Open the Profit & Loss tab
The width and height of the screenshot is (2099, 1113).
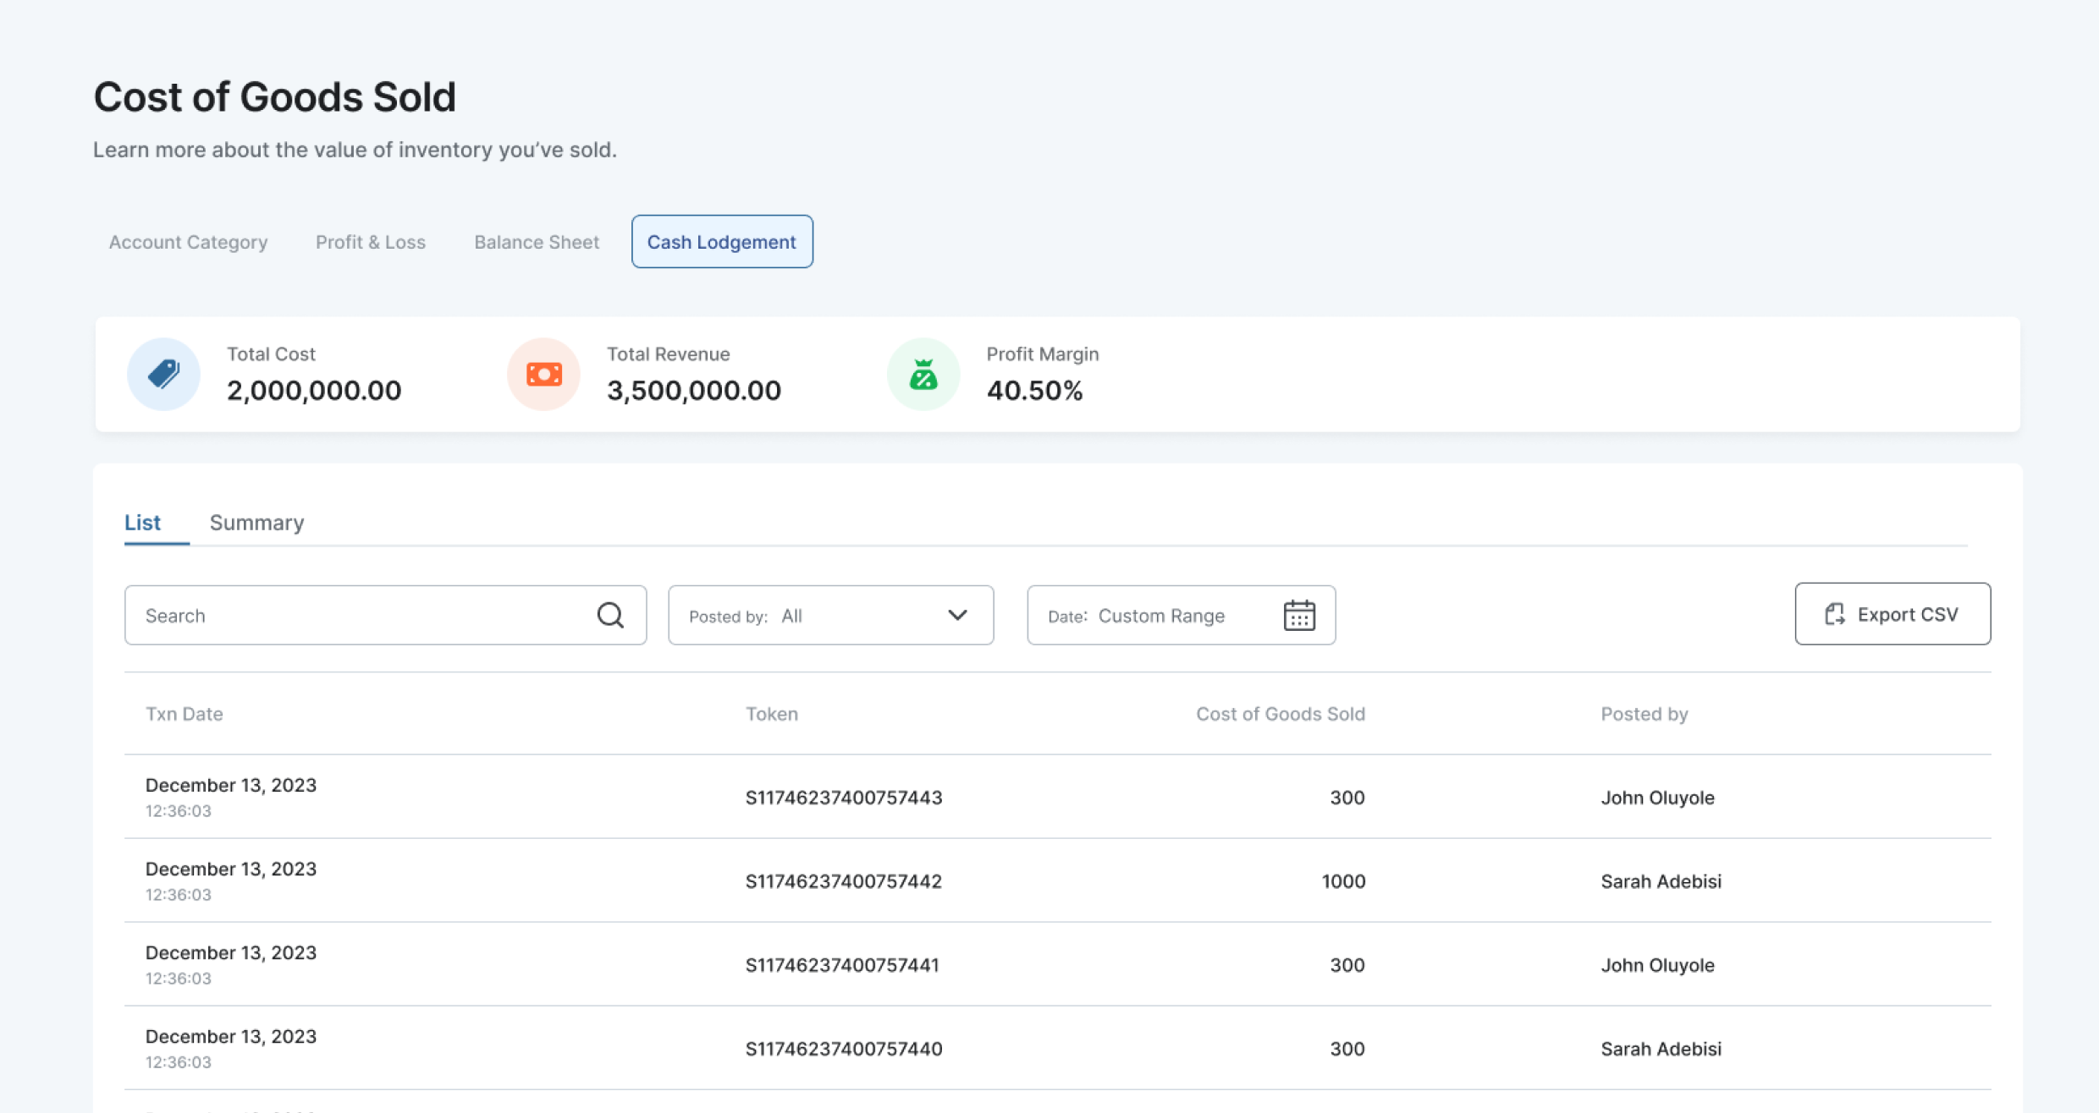coord(370,242)
